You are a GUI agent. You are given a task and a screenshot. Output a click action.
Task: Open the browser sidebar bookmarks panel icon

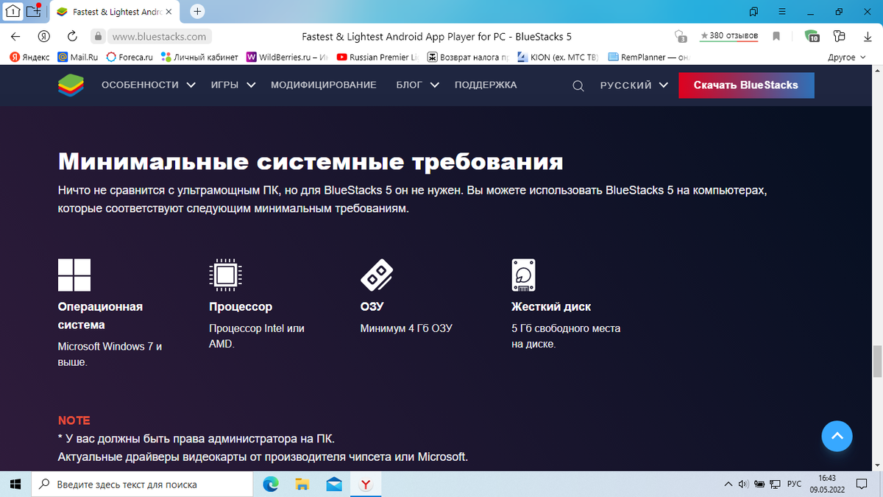coord(753,12)
